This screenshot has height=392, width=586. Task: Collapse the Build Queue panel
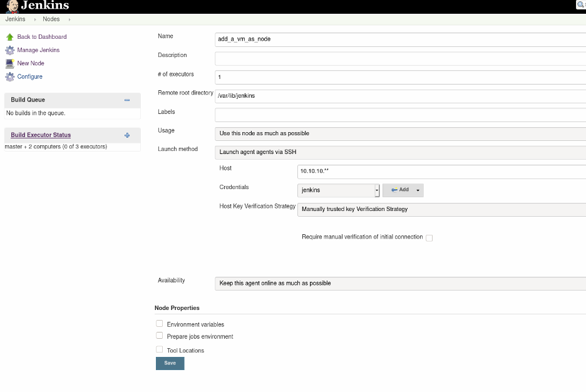click(127, 100)
